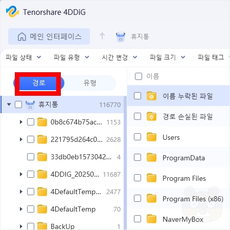Expand the 221795d264c0... folder node

click(x=21, y=139)
